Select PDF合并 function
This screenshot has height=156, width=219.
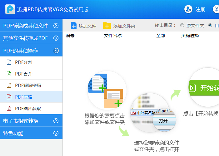tap(31, 74)
